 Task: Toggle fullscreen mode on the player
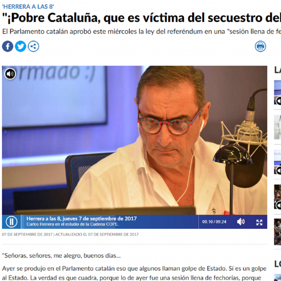259,222
